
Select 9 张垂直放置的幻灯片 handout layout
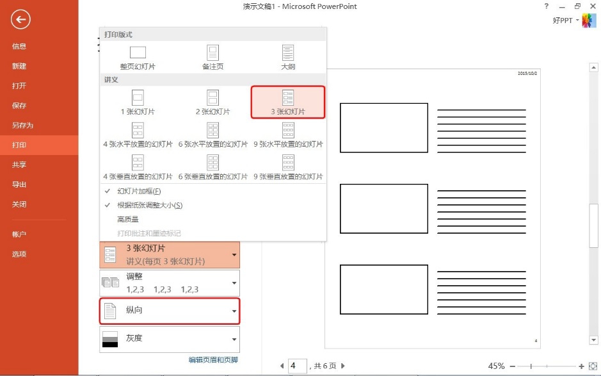[x=288, y=167]
